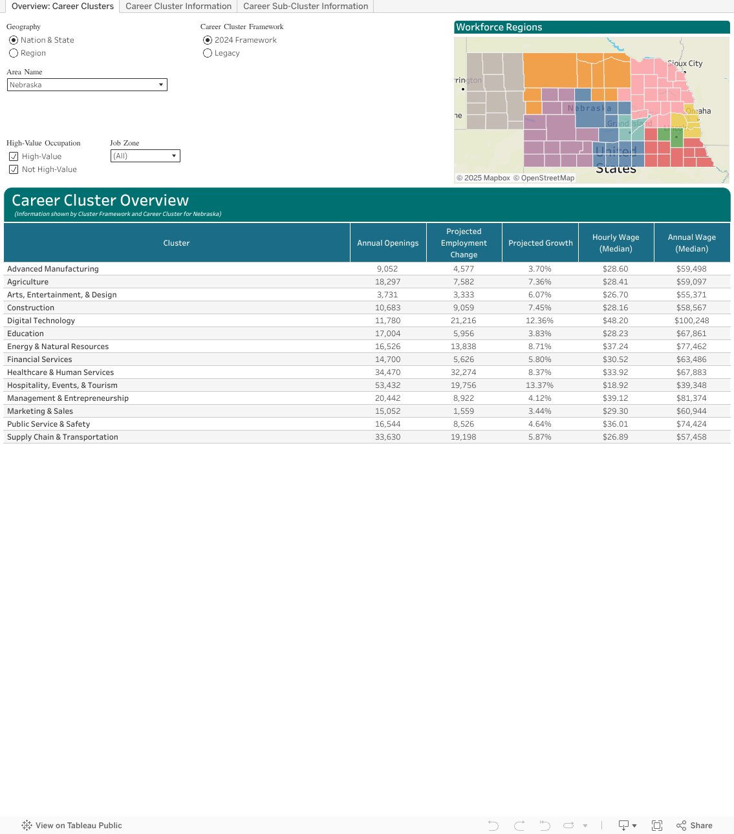Uncheck the Not High-Value checkbox
The image size is (734, 834).
(x=14, y=169)
